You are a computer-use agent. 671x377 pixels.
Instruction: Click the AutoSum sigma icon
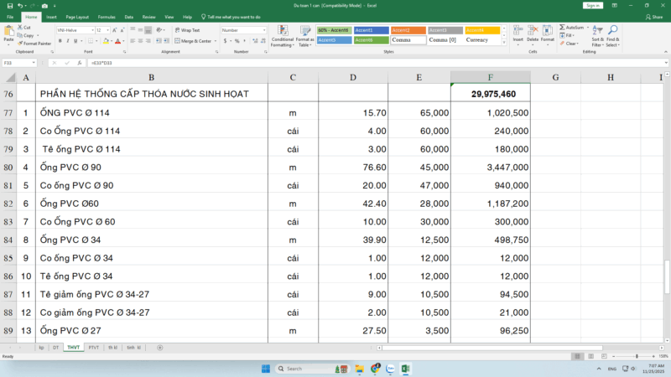point(563,27)
